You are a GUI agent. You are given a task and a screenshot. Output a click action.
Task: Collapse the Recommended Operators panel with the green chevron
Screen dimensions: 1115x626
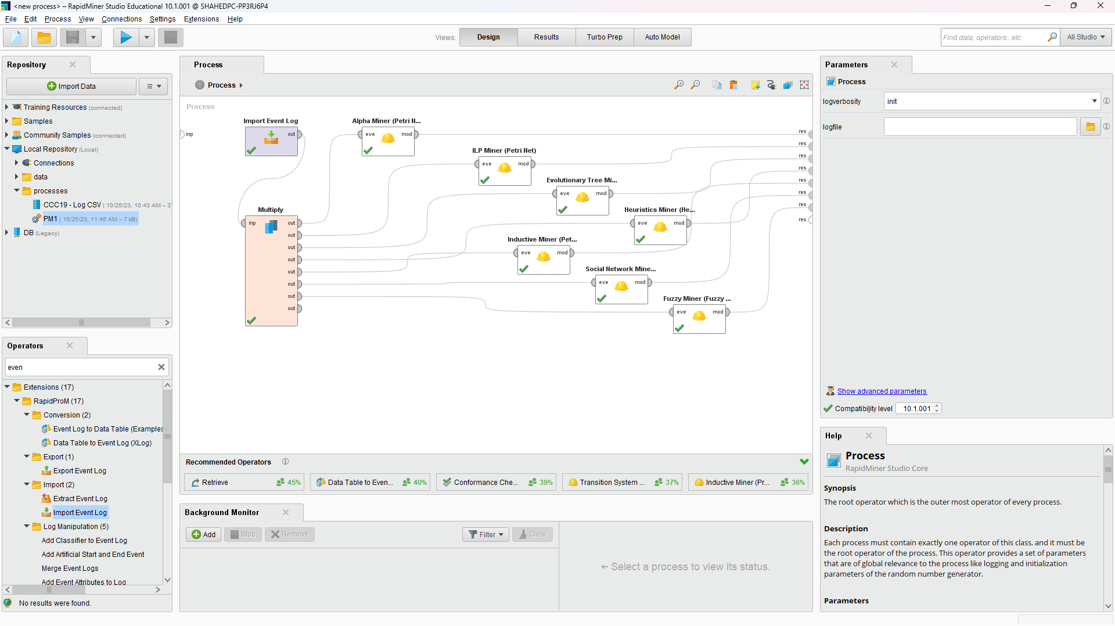[x=804, y=462]
